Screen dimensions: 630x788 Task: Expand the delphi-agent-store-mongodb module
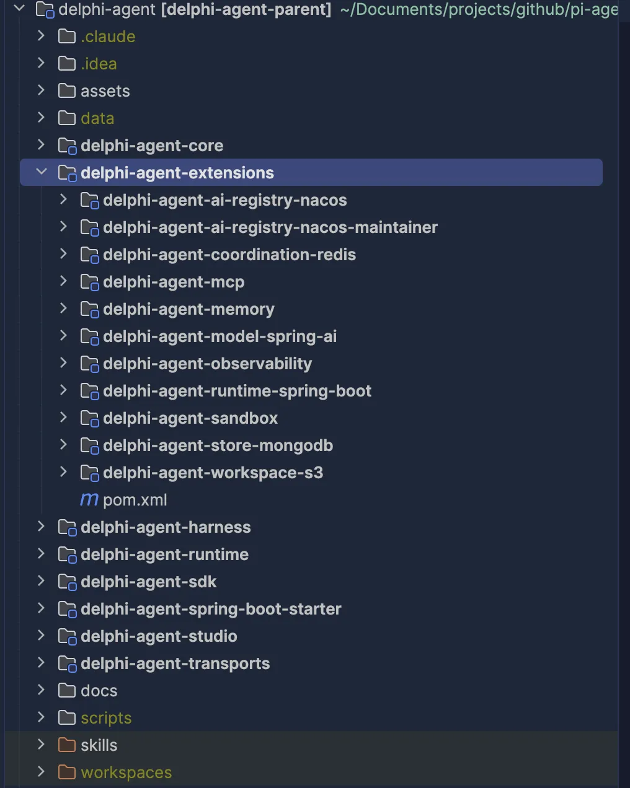click(63, 445)
